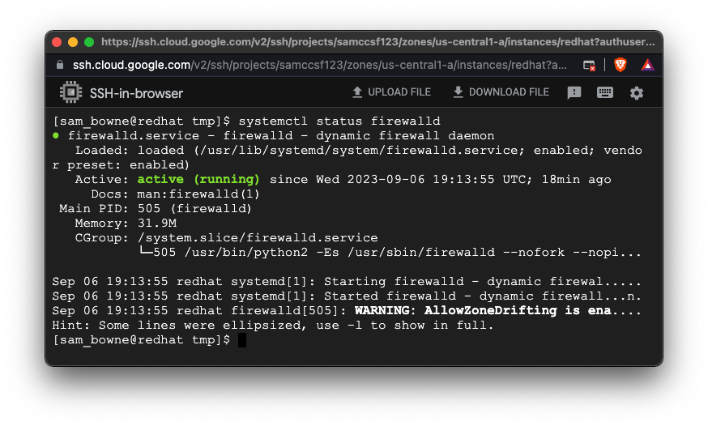
Task: Click the "man:firewalld(1)" docs text
Action: coord(198,194)
